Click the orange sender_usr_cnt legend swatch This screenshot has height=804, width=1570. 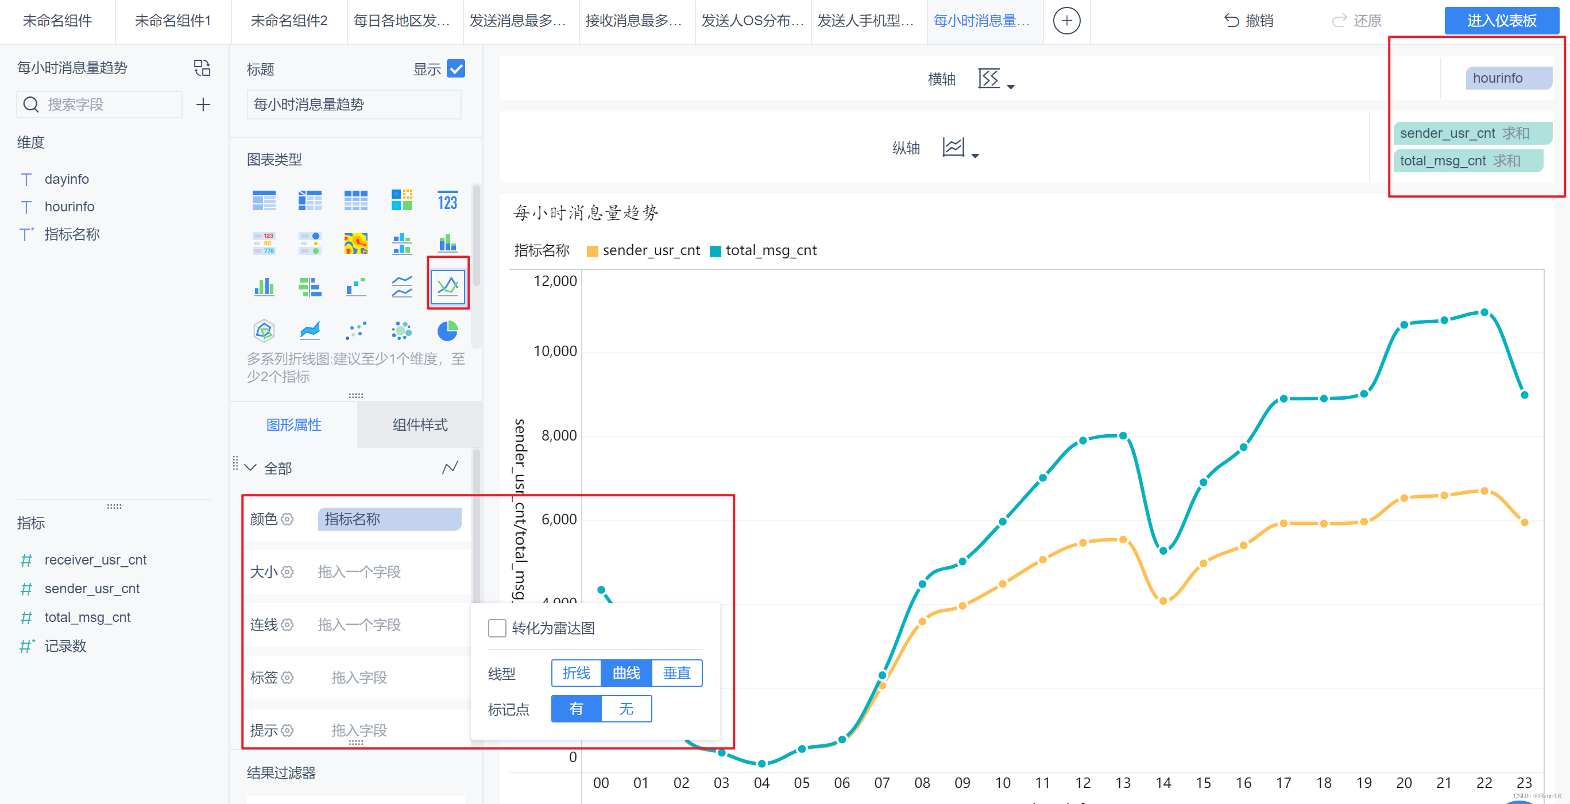tap(592, 251)
